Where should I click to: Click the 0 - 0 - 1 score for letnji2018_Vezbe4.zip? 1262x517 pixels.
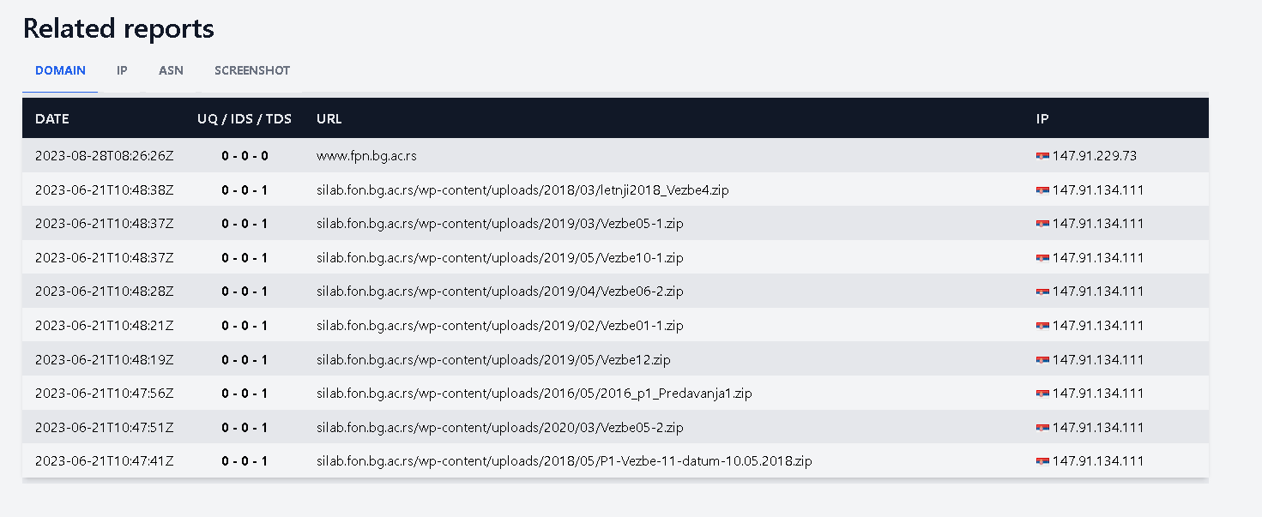pos(245,190)
